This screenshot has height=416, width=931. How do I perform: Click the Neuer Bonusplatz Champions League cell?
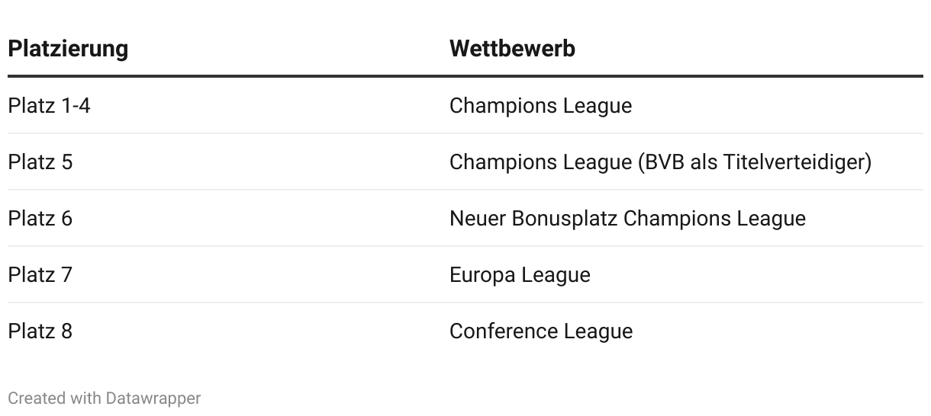[x=627, y=219]
